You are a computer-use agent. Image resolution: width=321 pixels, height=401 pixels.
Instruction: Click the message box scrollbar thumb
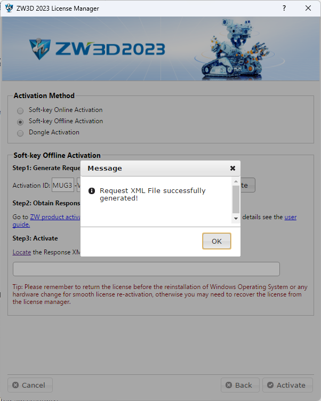(236, 199)
